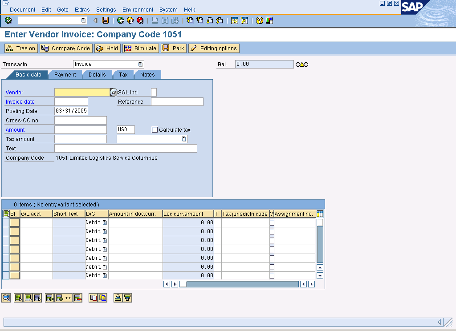The width and height of the screenshot is (456, 331).
Task: Switch to the Tax tab
Action: 123,75
